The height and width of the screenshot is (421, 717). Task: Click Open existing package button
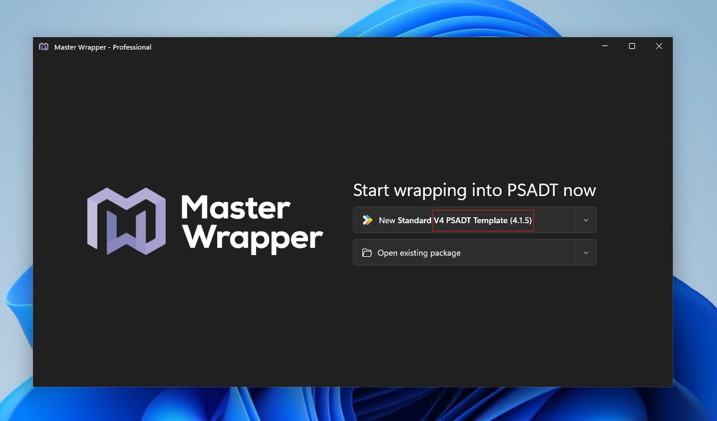tap(464, 253)
